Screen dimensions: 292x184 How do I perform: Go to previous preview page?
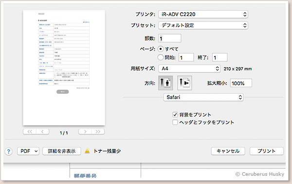click(43, 131)
